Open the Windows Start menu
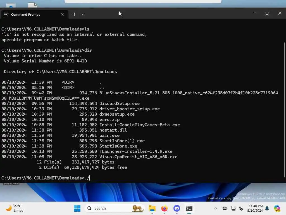The width and height of the screenshot is (286, 215). click(x=77, y=208)
